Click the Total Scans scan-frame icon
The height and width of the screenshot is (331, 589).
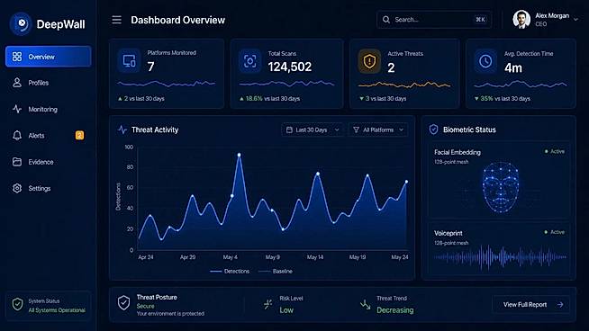click(249, 61)
